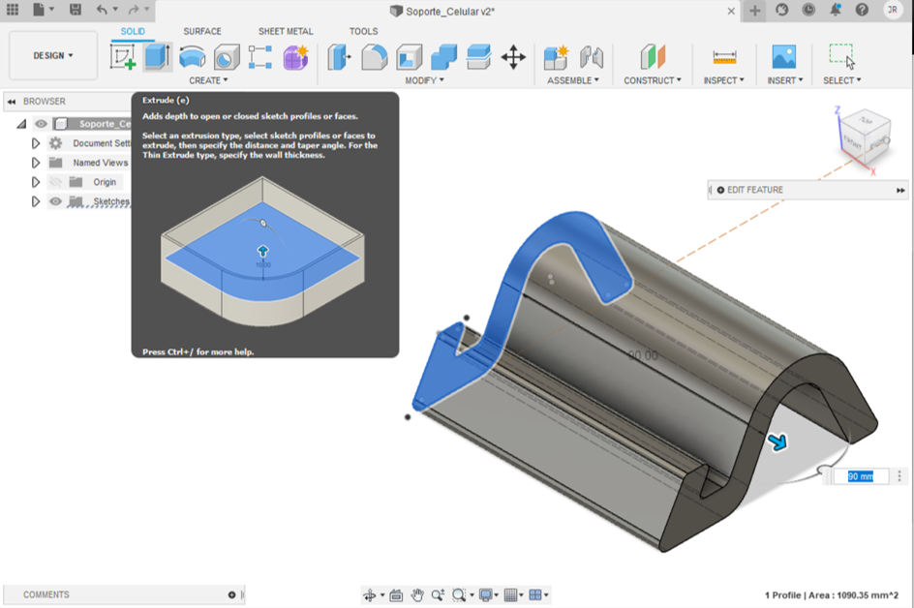
Task: Open the SELECT dropdown menu
Action: (x=841, y=80)
